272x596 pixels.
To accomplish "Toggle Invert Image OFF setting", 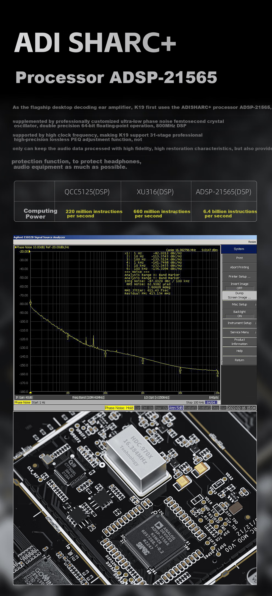I will click(x=239, y=286).
